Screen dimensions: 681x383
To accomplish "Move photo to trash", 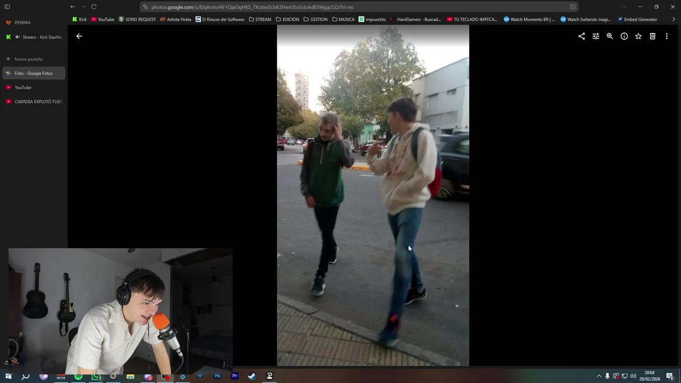I will pyautogui.click(x=652, y=36).
